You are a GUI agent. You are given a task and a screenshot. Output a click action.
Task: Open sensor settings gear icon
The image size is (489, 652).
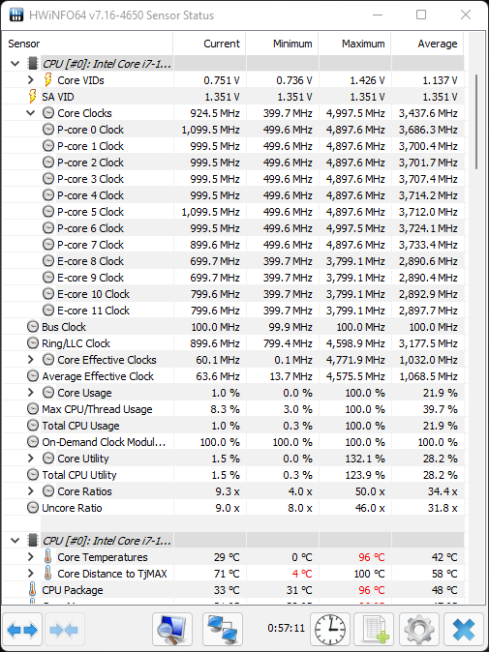pyautogui.click(x=418, y=630)
